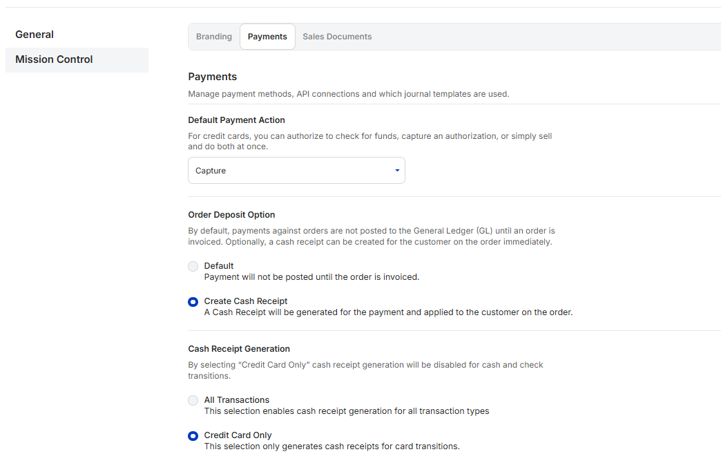Click the Order Deposit Option heading
Screen dimensions: 721x463
231,215
